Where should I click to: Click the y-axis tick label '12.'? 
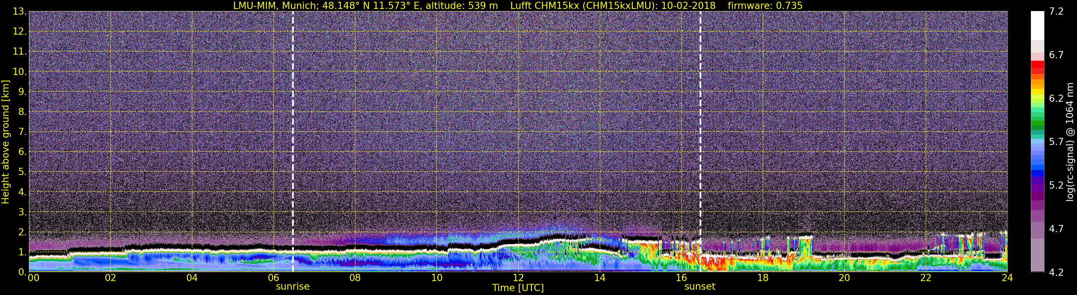[20, 32]
